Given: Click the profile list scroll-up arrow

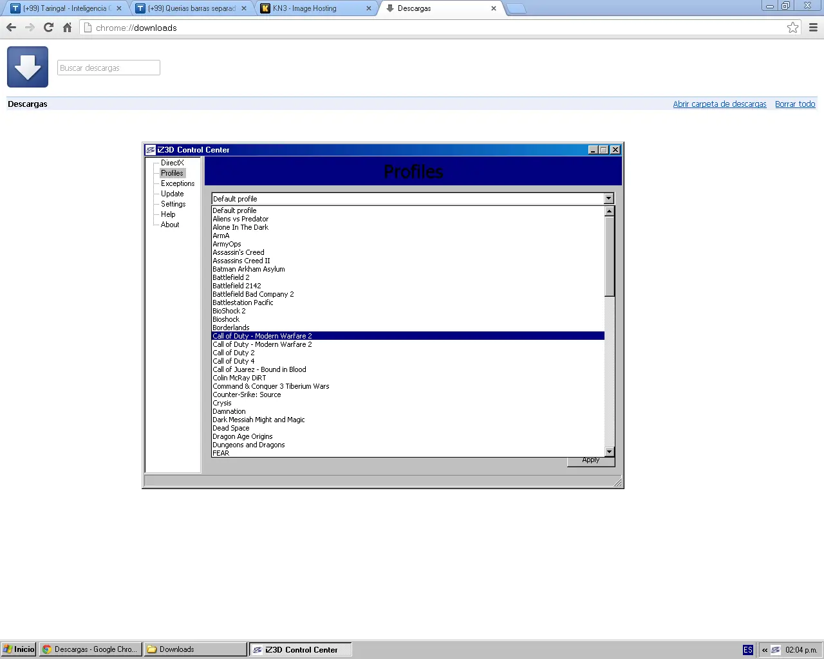Looking at the screenshot, I should point(610,211).
